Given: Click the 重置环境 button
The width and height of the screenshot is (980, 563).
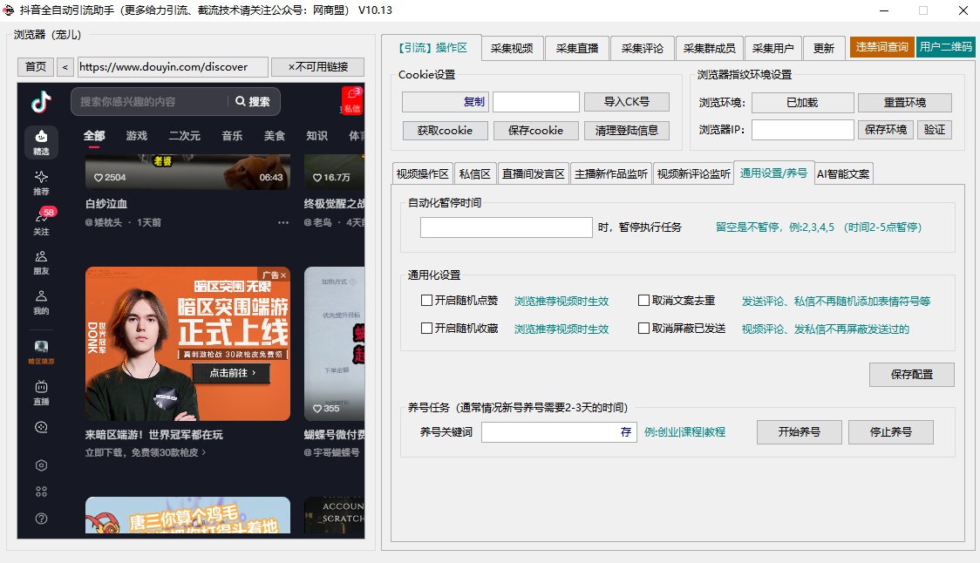Looking at the screenshot, I should [x=905, y=103].
